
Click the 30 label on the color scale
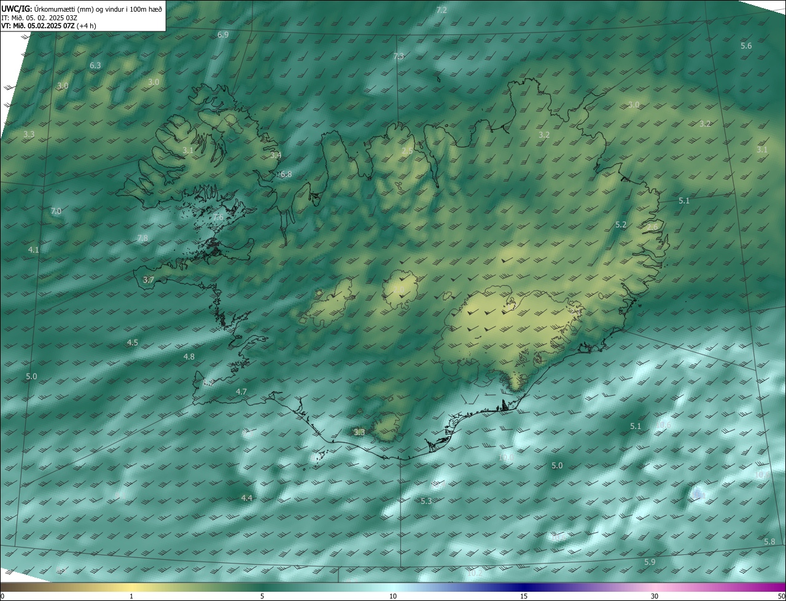point(655,596)
